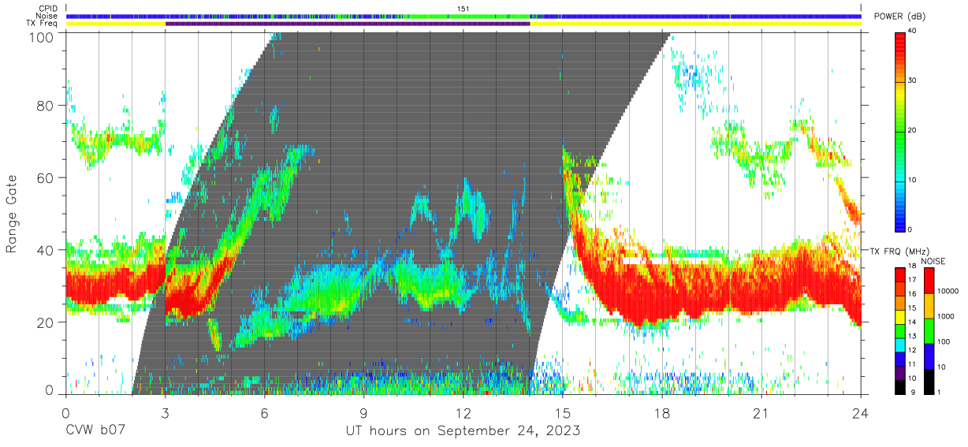Click the Range Gate axis title

12,214
